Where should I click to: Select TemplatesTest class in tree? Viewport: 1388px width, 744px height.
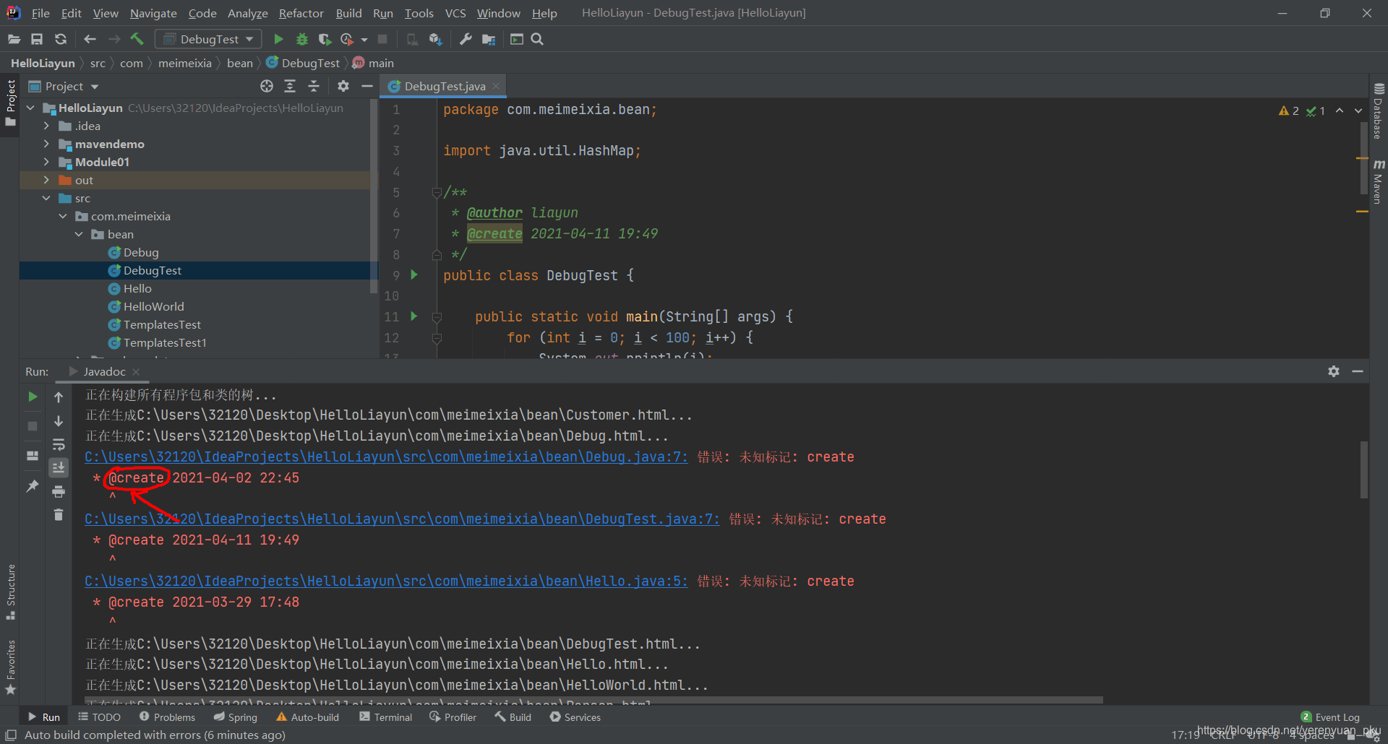pos(162,324)
